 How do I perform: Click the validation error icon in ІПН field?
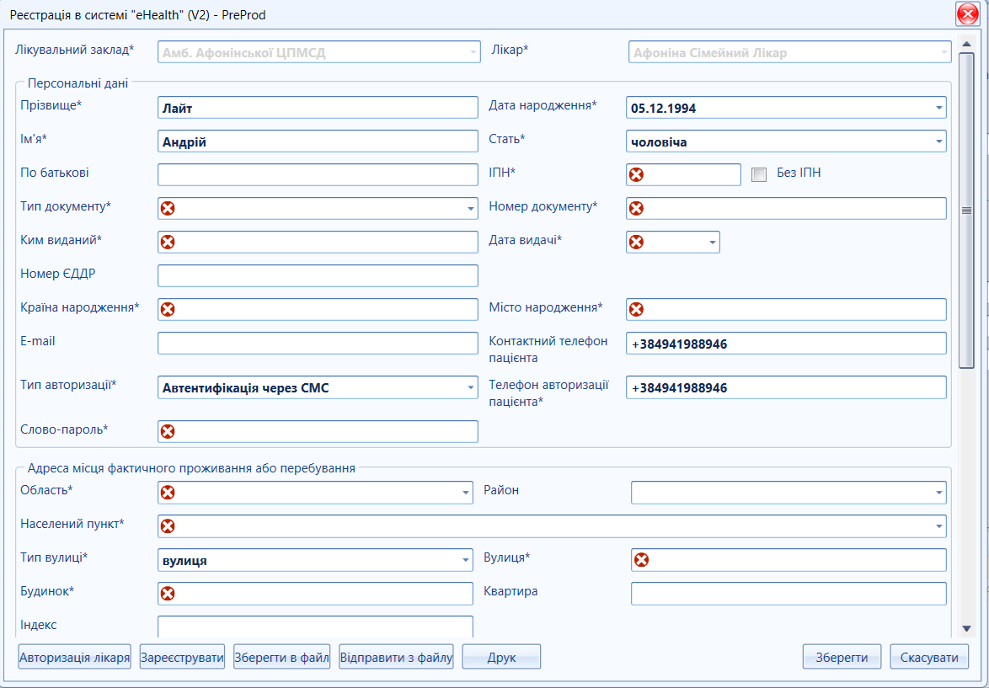[636, 174]
